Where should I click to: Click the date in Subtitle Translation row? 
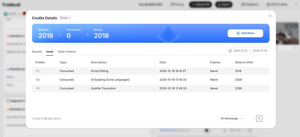(x=173, y=89)
